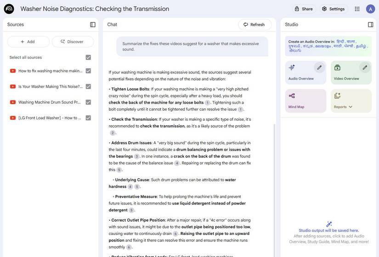Image resolution: width=379 pixels, height=257 pixels.
Task: Open source 'Washing Machine Drum Sound Pr...'
Action: coord(50,102)
